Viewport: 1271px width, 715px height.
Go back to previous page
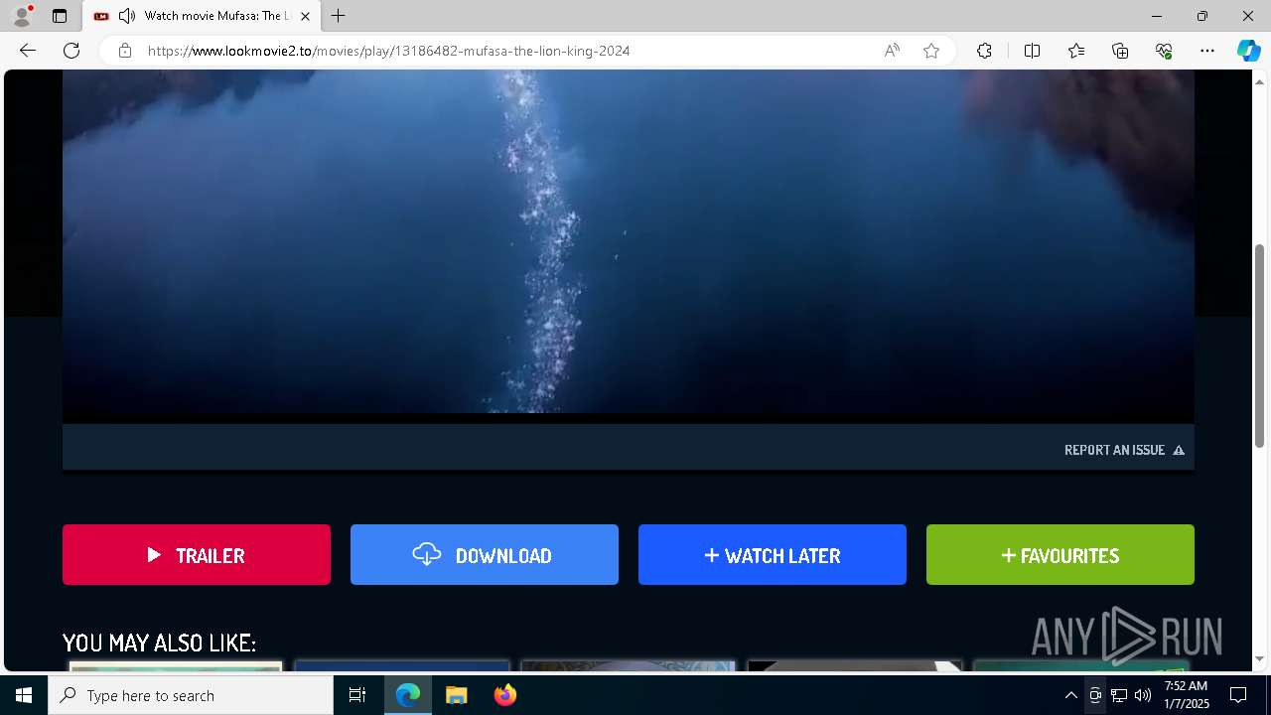pos(28,51)
